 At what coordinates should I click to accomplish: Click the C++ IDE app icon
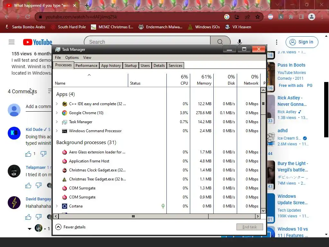64,104
